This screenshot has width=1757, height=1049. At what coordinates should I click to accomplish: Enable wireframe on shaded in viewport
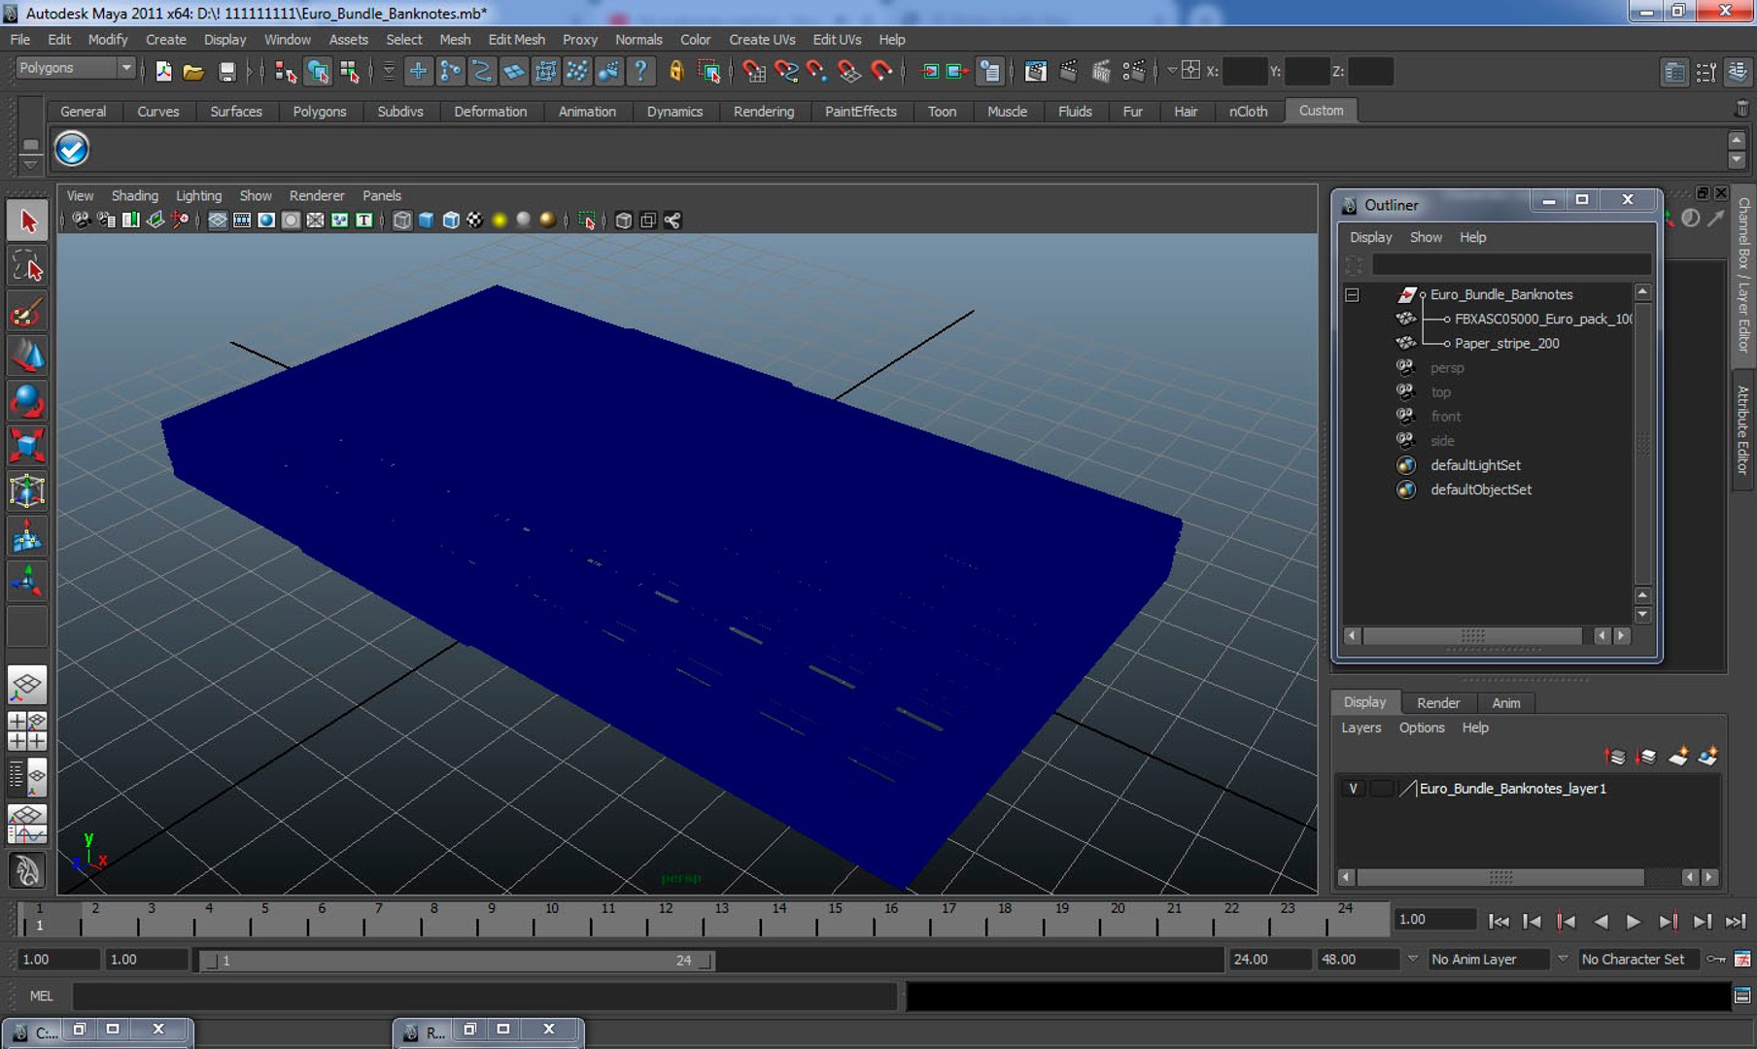450,220
